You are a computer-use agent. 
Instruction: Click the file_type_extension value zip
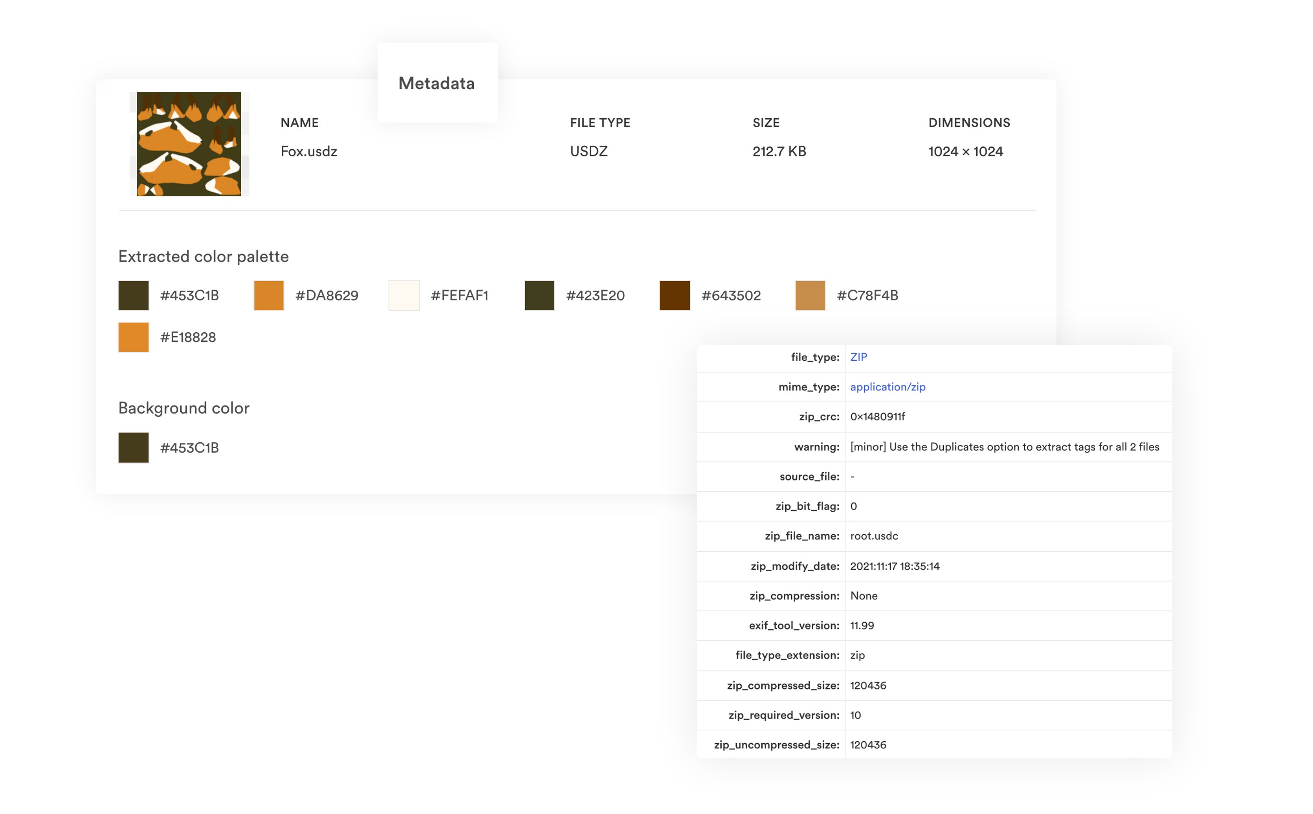857,656
